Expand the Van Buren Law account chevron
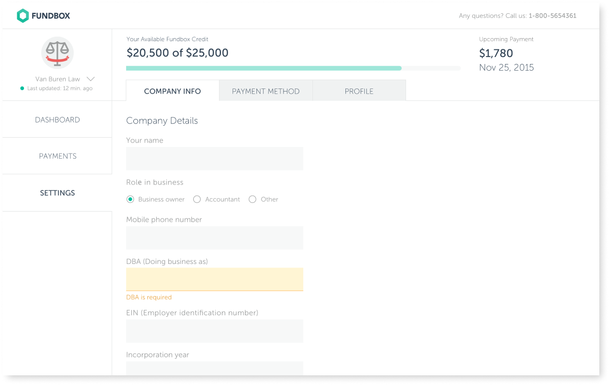This screenshot has width=609, height=385. (91, 79)
